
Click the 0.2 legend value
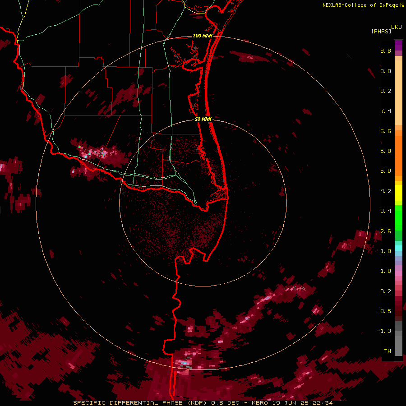[x=386, y=291]
